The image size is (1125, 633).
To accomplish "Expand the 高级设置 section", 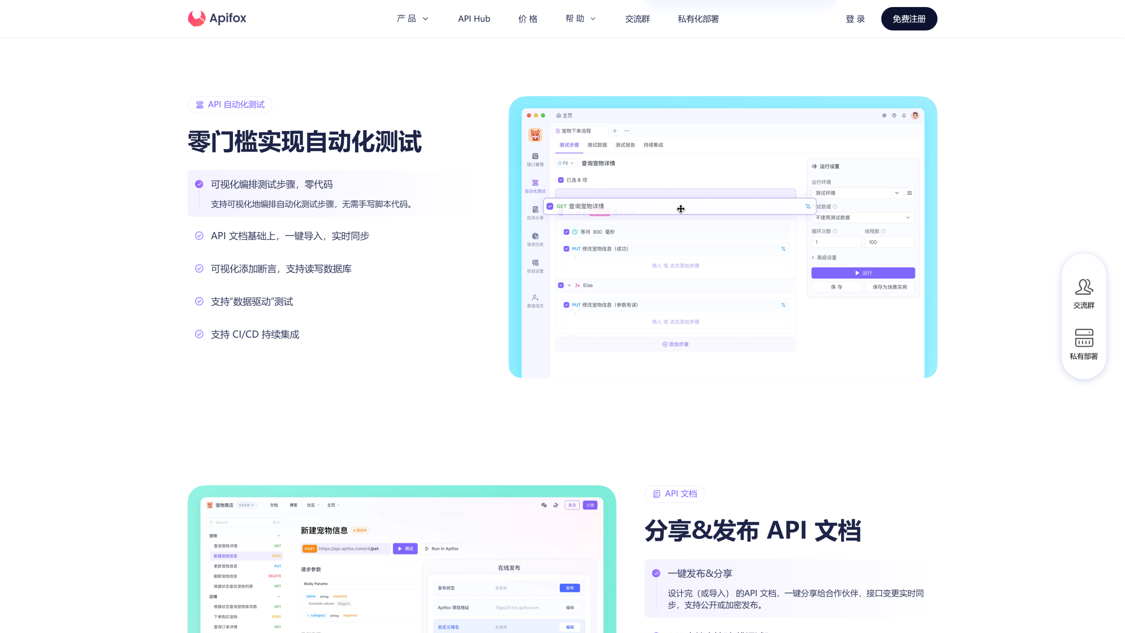I will point(824,258).
